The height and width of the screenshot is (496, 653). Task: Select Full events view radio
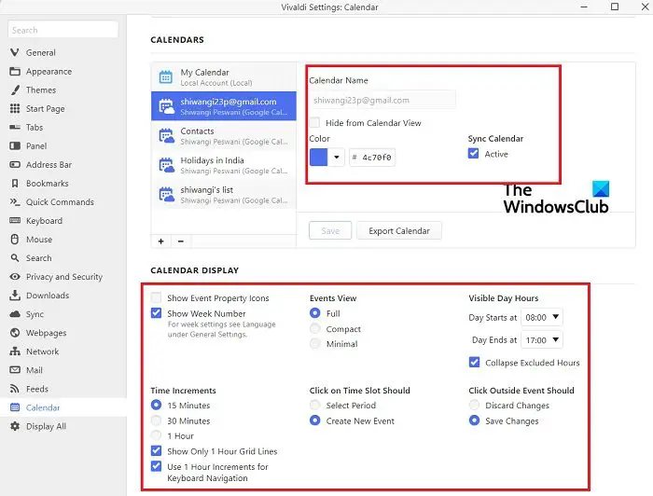(315, 313)
